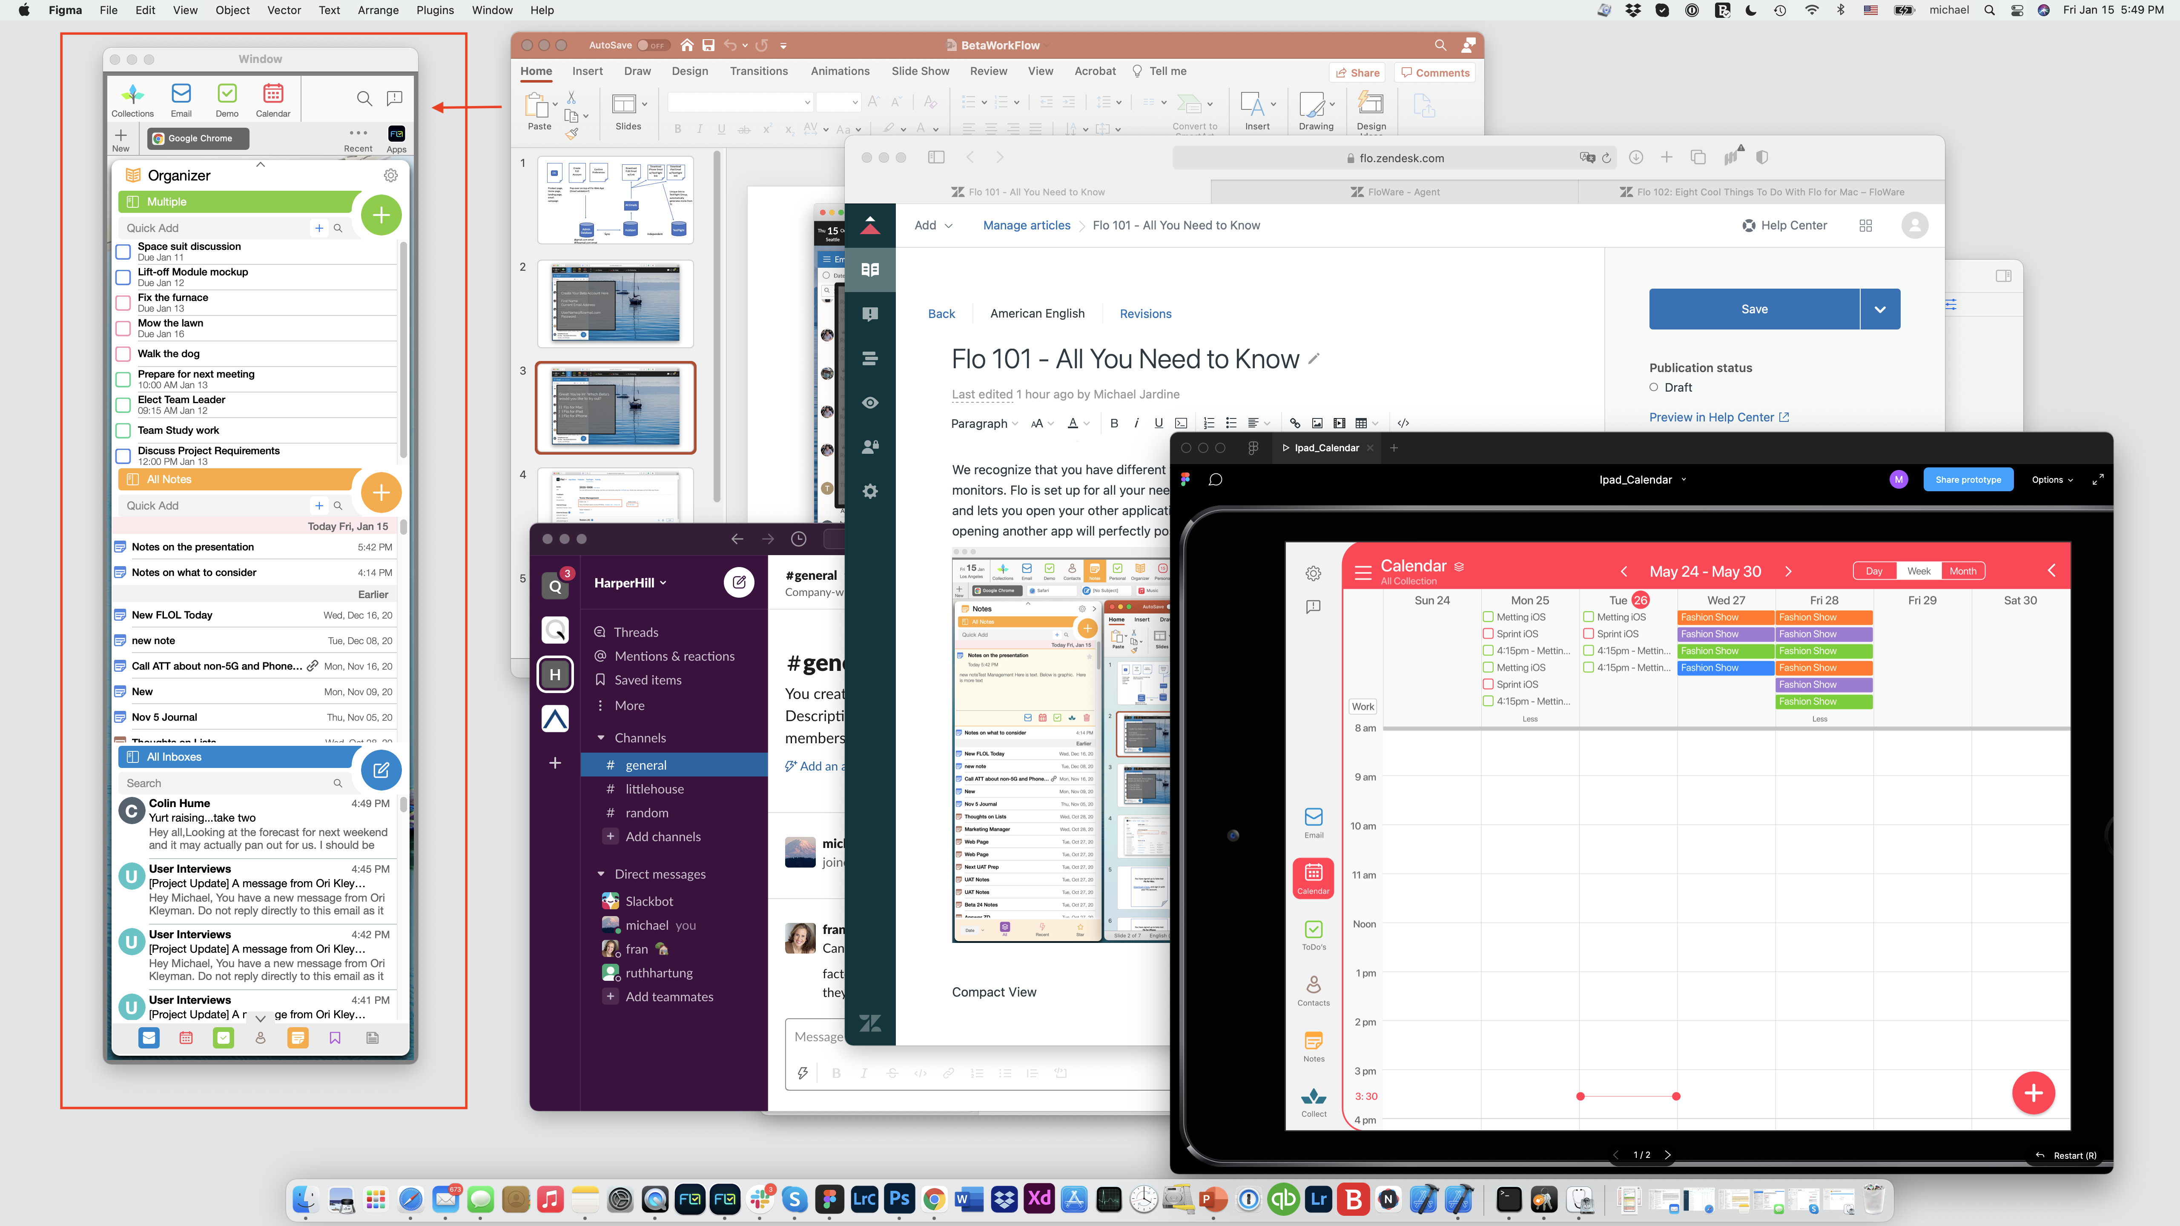Expand Add dropdown in Zendesk header
Viewport: 2180px width, 1226px height.
[933, 225]
